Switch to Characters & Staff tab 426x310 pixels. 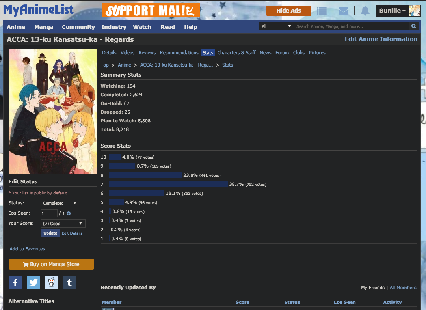pos(236,53)
